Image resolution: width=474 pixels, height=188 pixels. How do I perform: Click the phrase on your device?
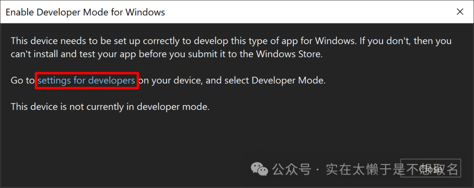click(169, 80)
